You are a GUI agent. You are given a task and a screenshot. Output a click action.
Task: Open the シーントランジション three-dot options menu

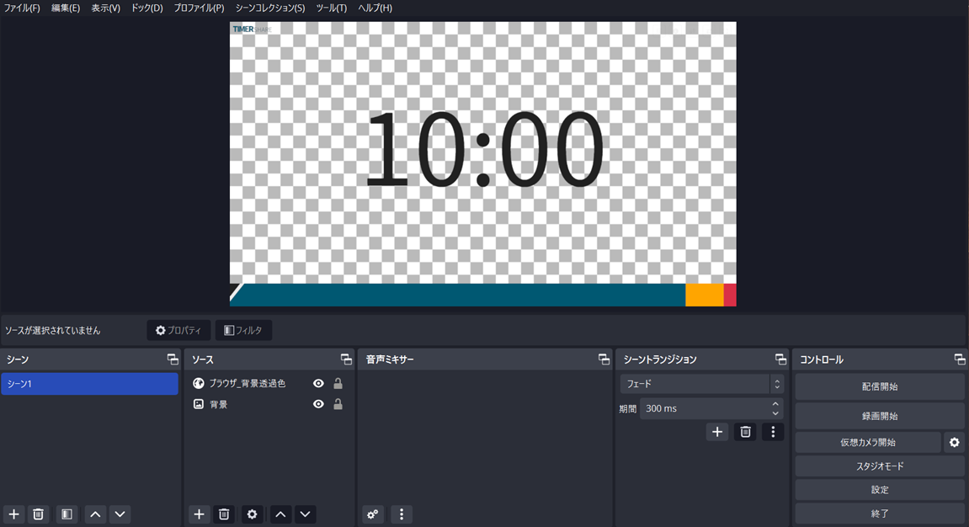coord(773,432)
